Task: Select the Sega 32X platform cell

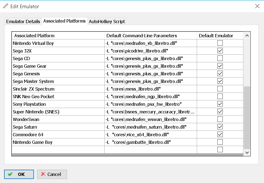Action: [x=58, y=51]
